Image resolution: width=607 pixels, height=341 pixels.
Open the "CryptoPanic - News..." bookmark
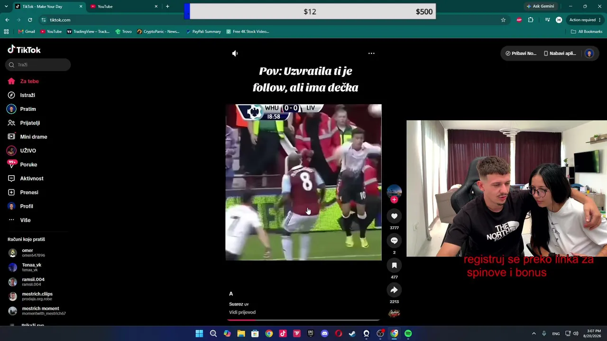tap(158, 32)
